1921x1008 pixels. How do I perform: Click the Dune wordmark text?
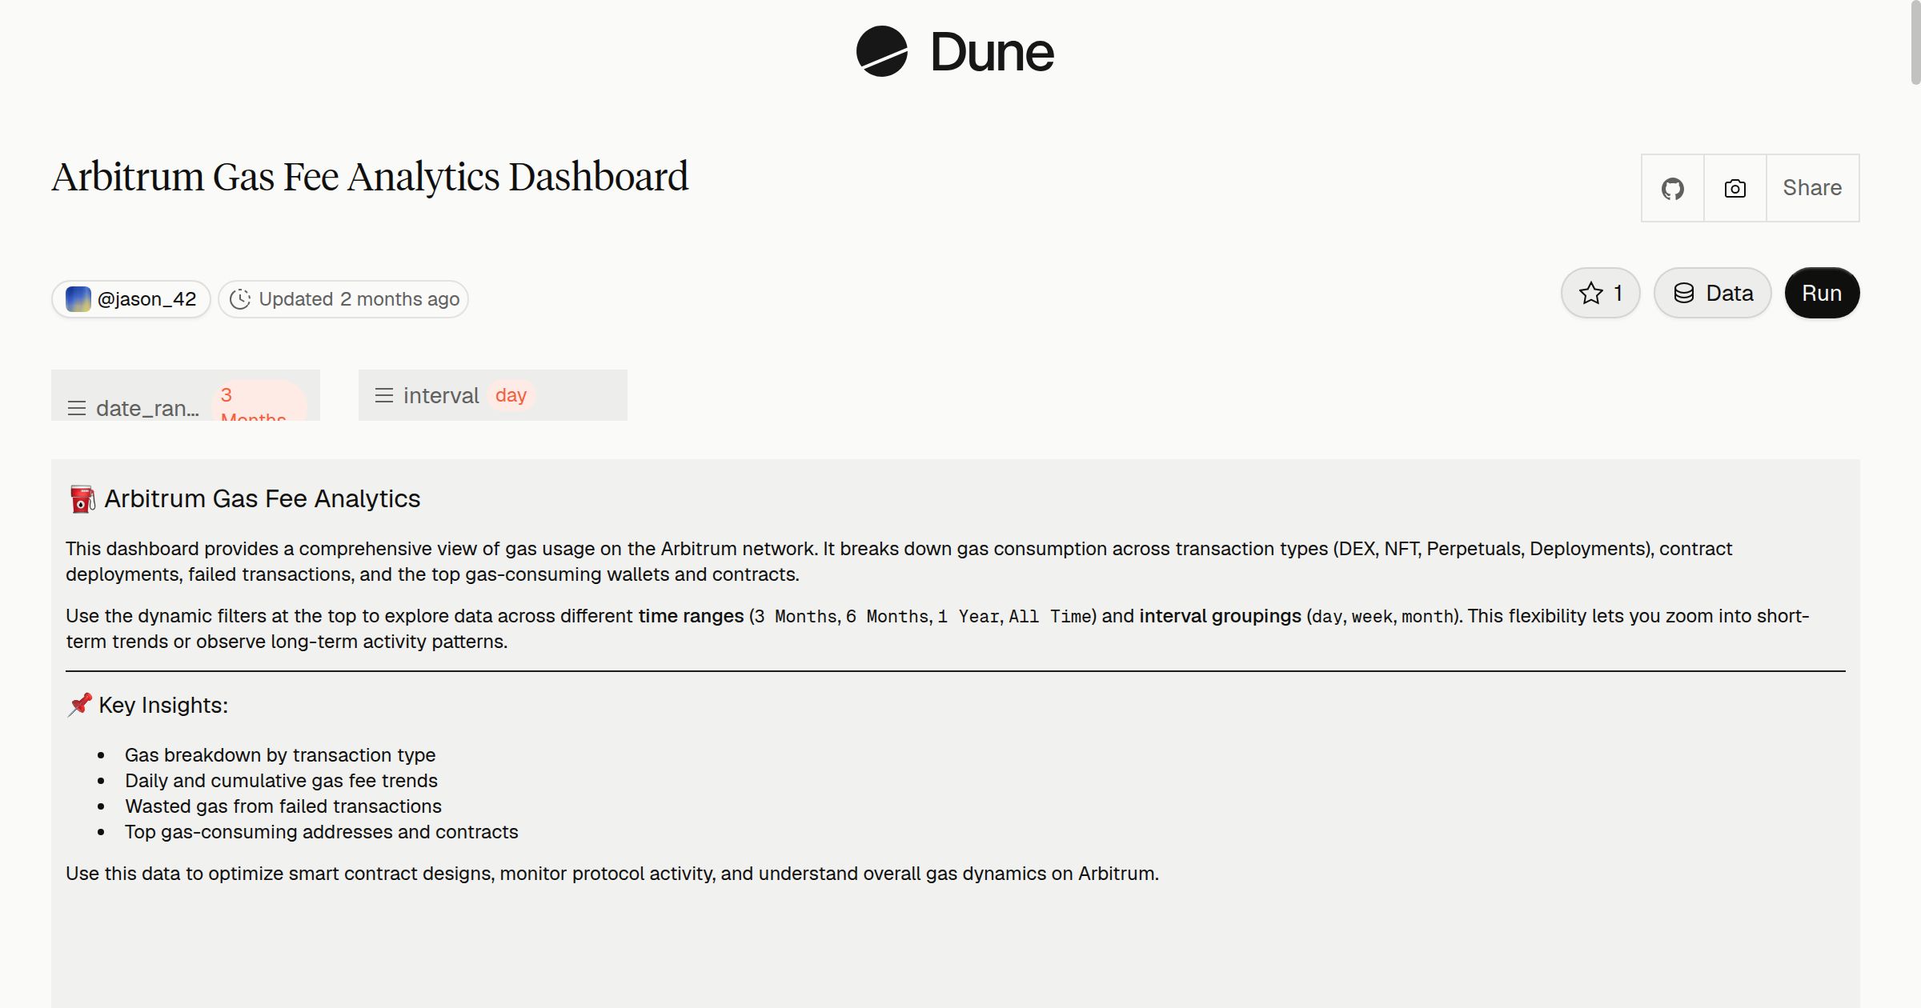[x=992, y=52]
